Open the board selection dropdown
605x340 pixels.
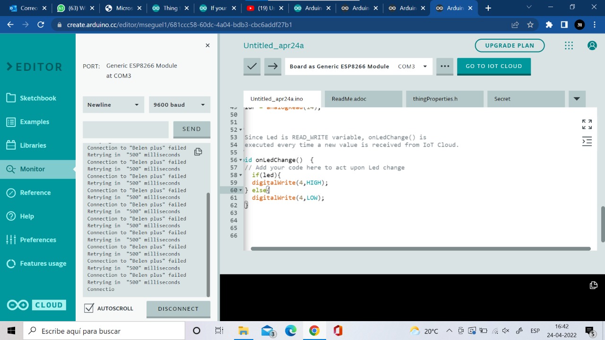tap(359, 66)
